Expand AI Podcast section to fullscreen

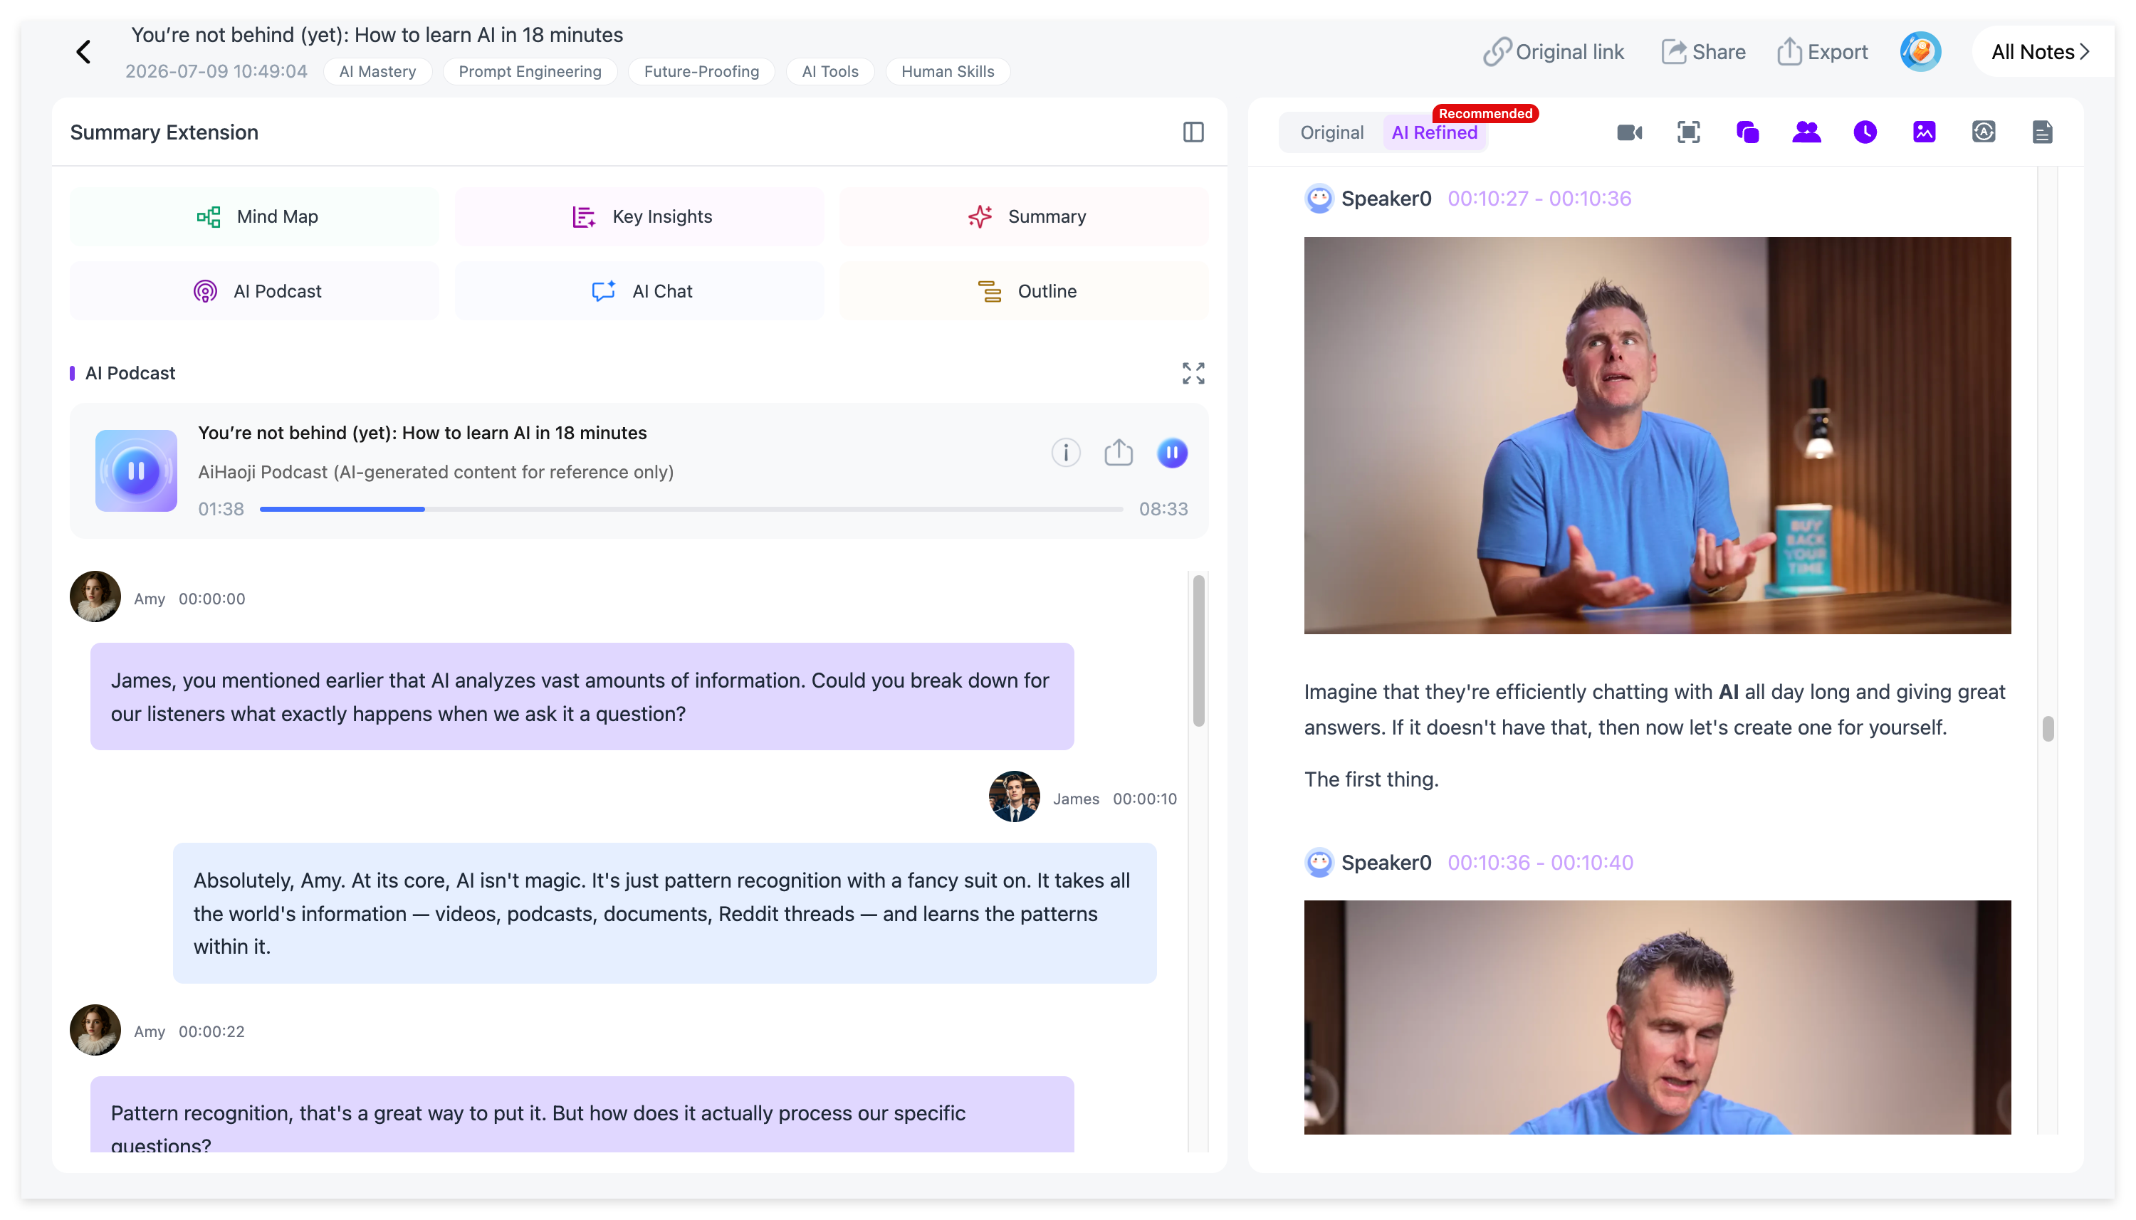point(1193,374)
